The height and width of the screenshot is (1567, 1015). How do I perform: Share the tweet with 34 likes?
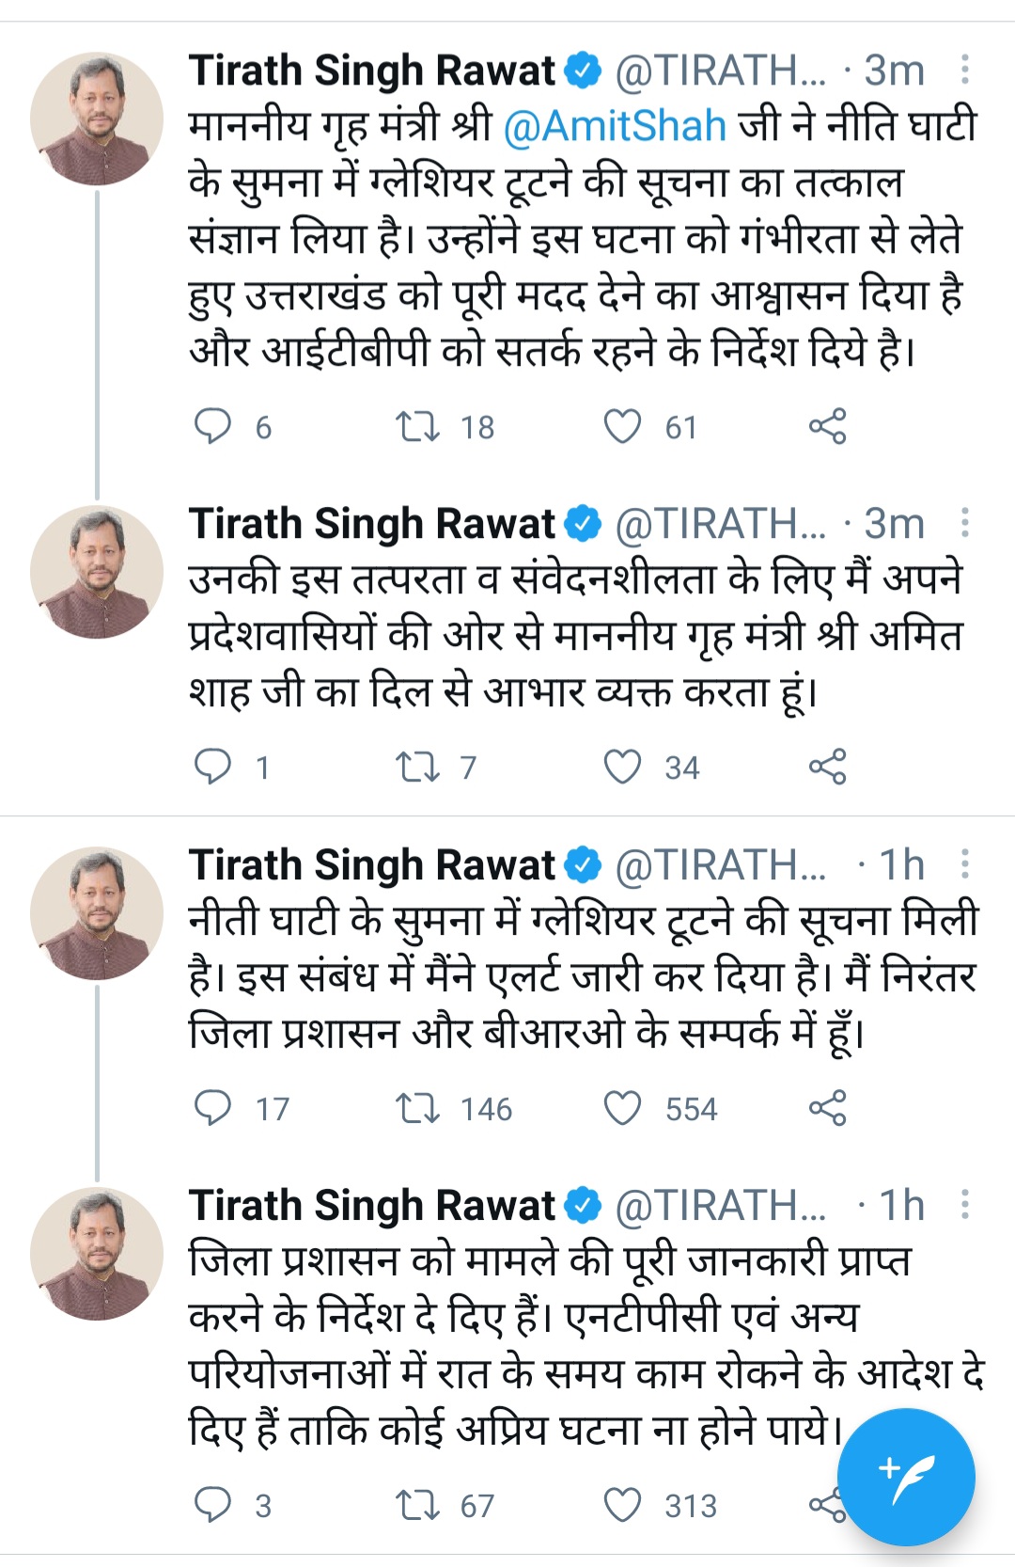coord(827,768)
